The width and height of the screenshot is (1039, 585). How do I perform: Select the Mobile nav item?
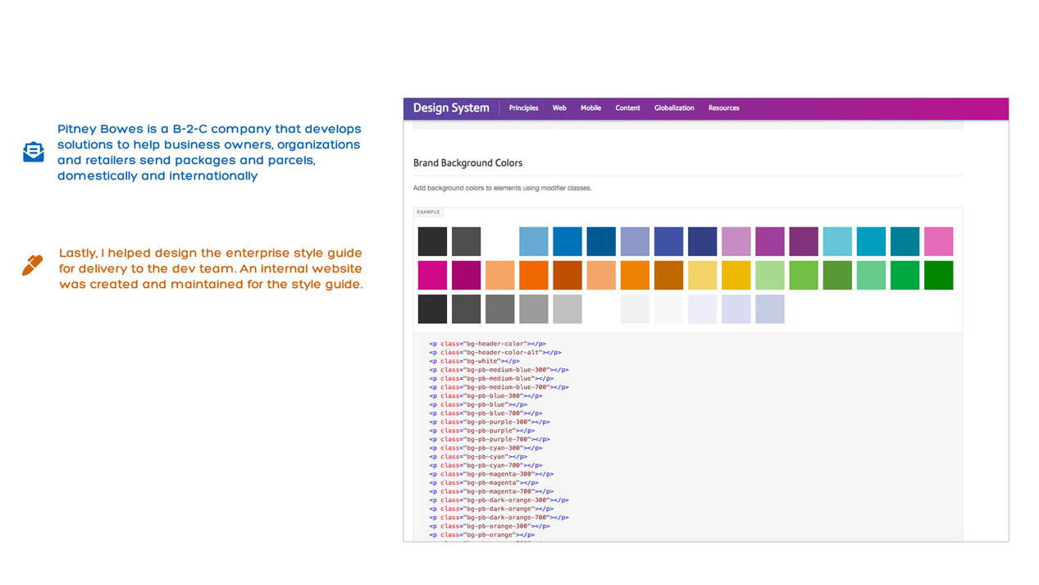click(x=590, y=108)
